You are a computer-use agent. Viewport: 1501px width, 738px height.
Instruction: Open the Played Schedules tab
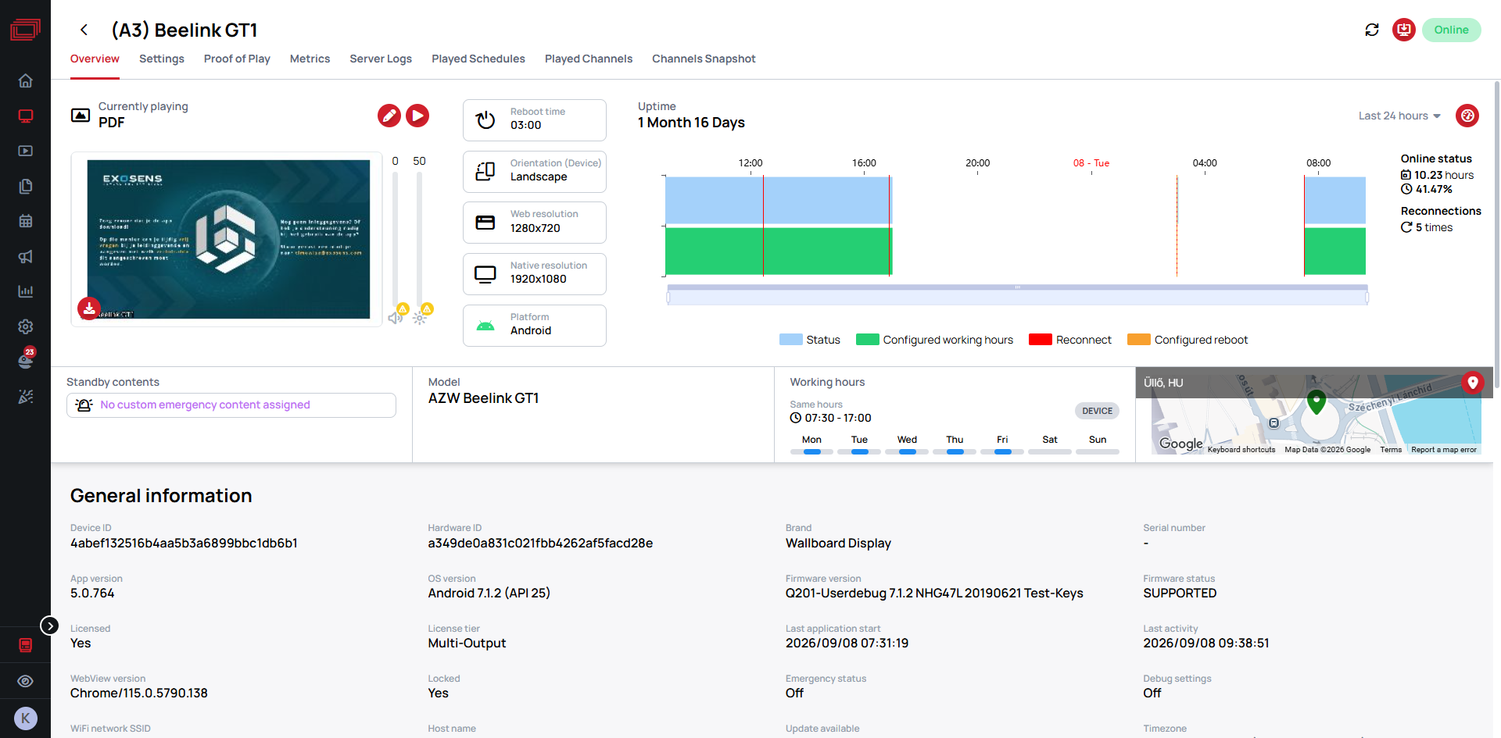point(478,59)
